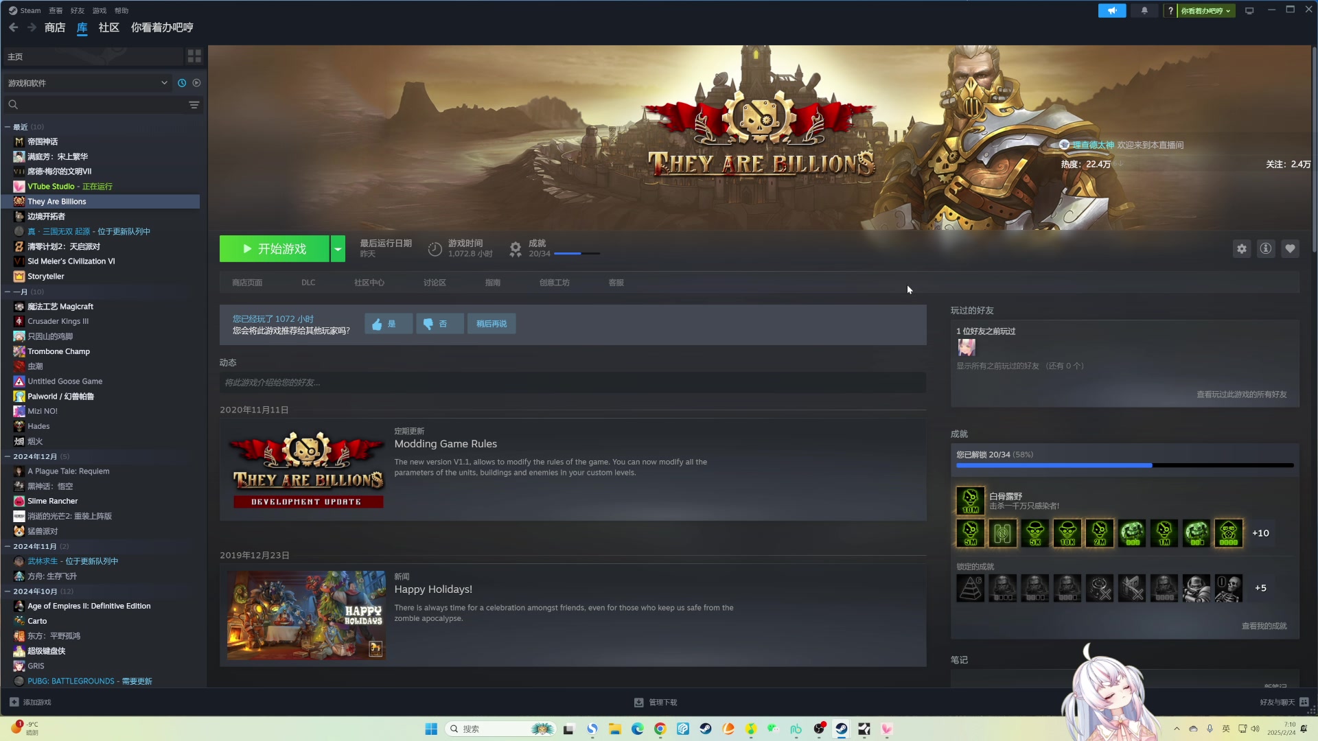The image size is (1318, 741).
Task: Click 添加游戏 at the bottom left
Action: coord(30,703)
